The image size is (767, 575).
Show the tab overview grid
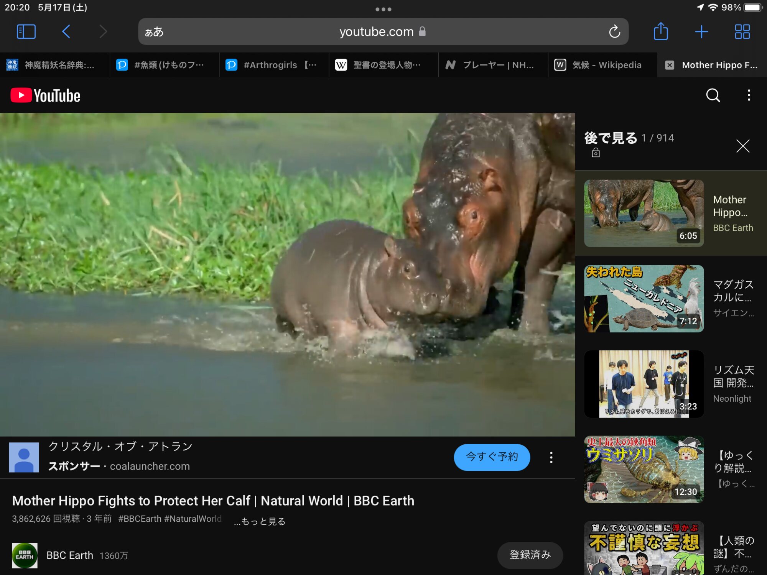(742, 31)
